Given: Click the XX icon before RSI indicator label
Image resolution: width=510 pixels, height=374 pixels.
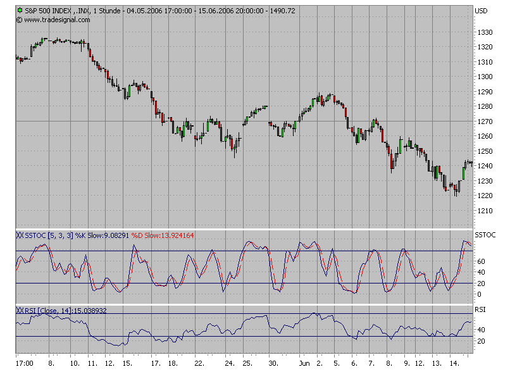Looking at the screenshot, I should tap(20, 311).
